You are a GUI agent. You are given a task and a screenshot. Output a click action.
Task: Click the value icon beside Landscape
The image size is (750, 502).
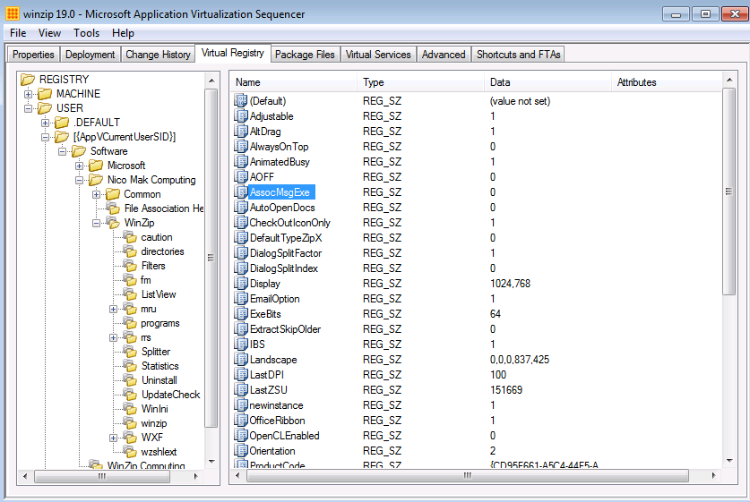241,360
